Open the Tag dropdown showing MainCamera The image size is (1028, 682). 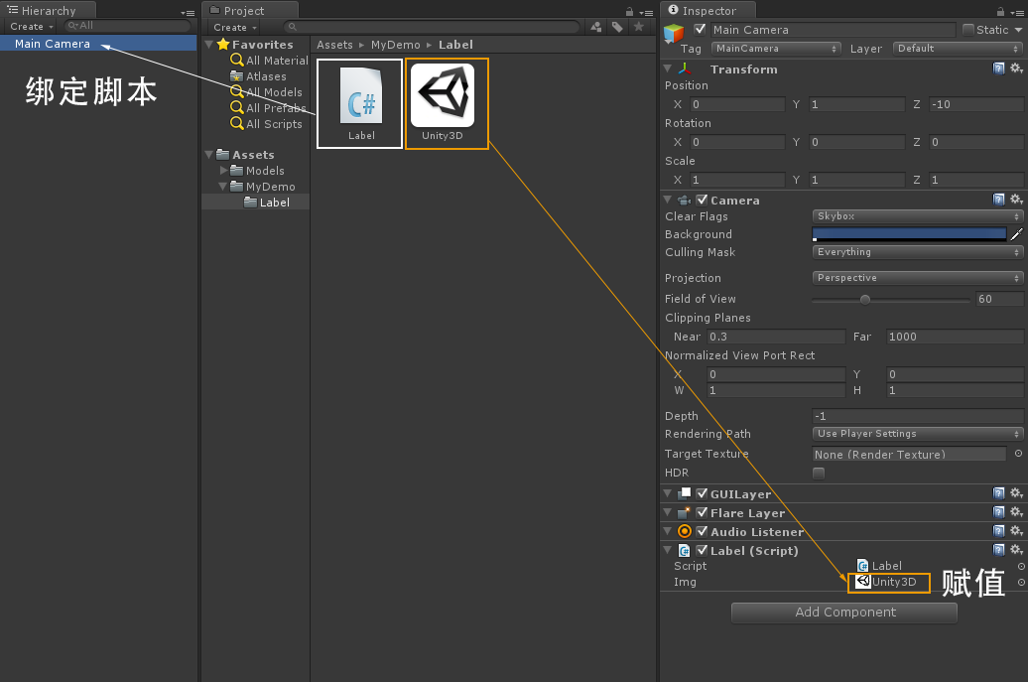[776, 48]
